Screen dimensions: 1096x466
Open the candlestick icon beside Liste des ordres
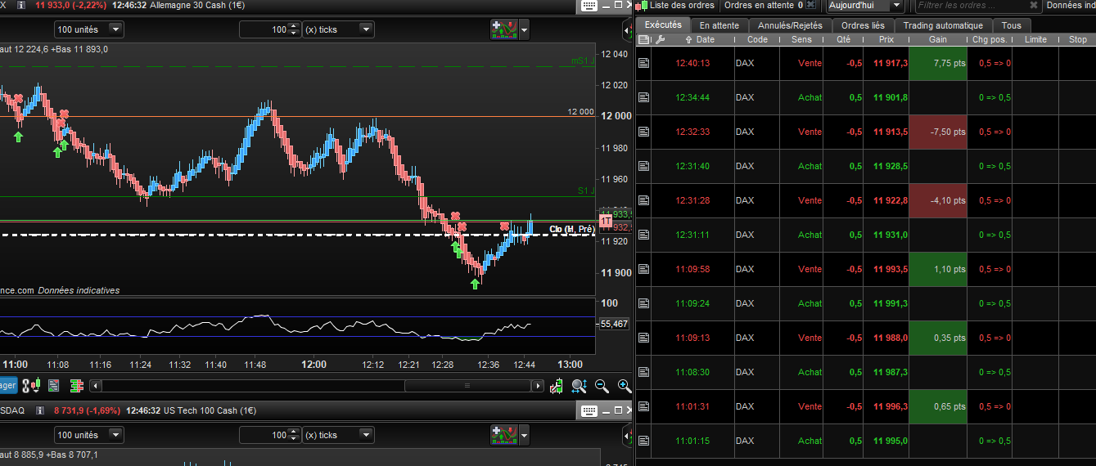coord(642,5)
